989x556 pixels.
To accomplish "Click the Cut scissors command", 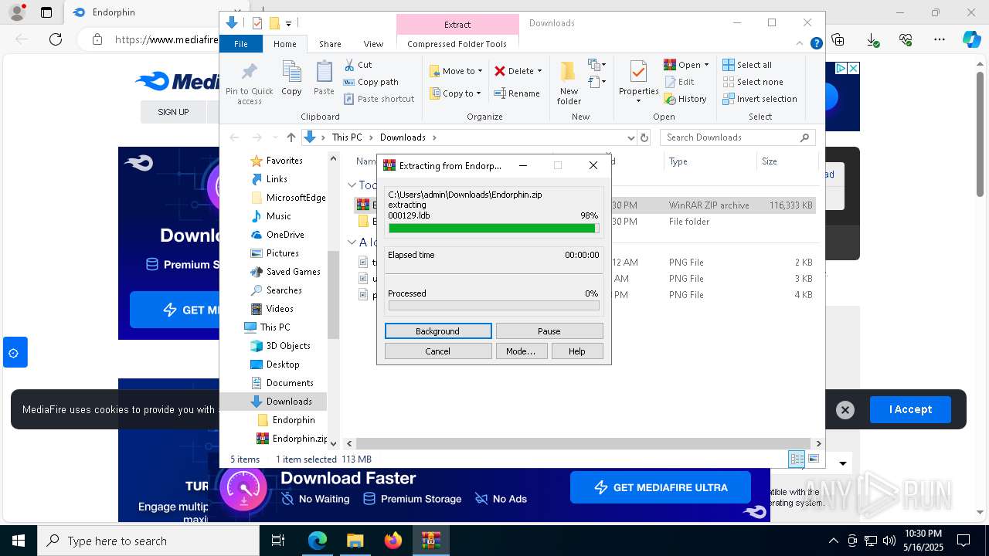I will pyautogui.click(x=358, y=65).
